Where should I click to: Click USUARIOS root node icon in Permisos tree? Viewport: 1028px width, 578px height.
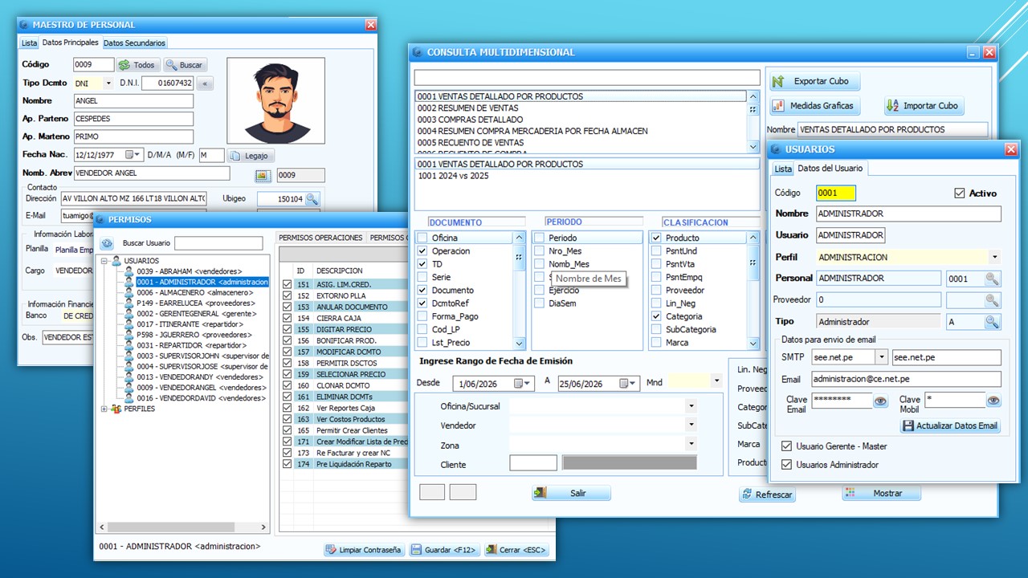[x=117, y=261]
